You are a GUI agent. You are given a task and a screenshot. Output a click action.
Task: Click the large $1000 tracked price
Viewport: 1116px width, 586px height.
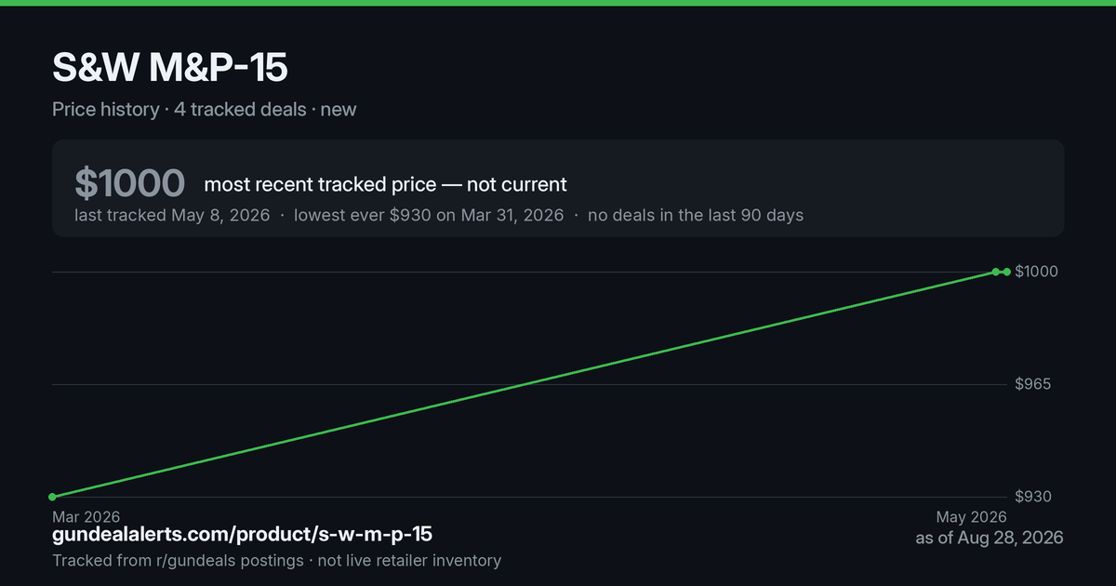coord(129,183)
